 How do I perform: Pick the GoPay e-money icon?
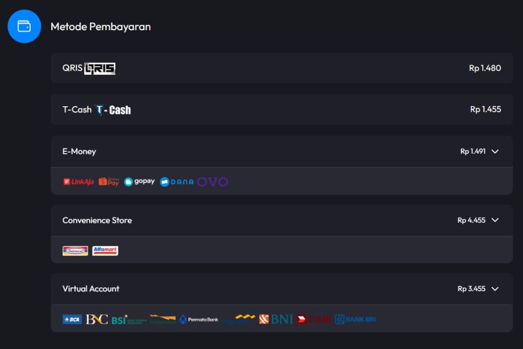point(139,182)
